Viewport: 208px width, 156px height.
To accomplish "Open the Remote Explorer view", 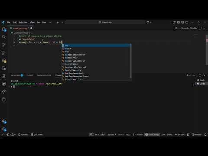I will pos(4,68).
